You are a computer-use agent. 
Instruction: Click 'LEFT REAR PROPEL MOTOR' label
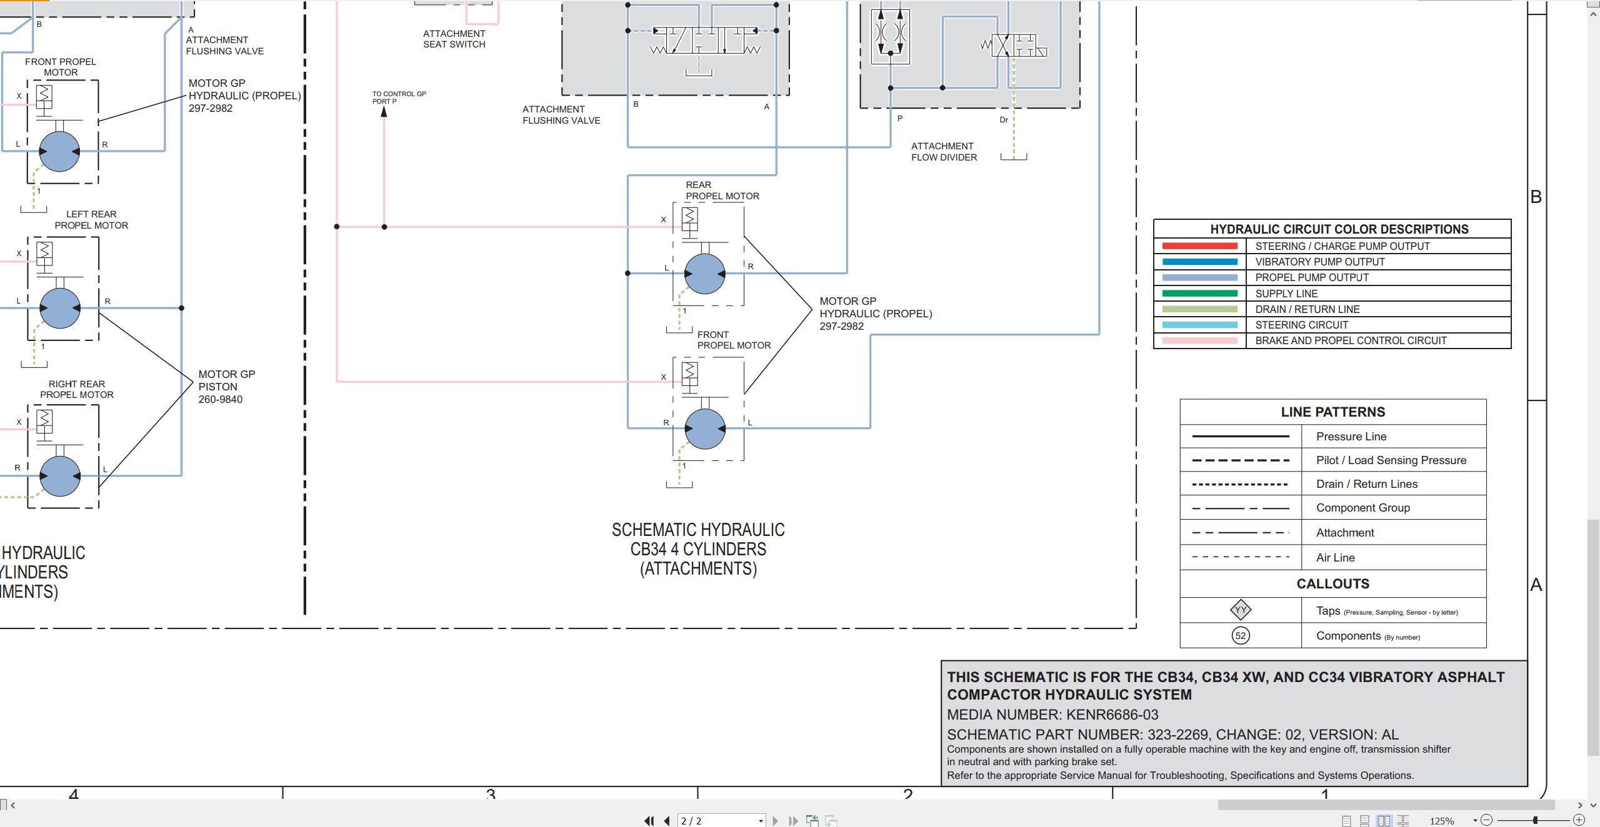click(91, 220)
